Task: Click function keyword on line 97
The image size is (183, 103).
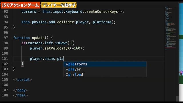Action: coord(21,38)
